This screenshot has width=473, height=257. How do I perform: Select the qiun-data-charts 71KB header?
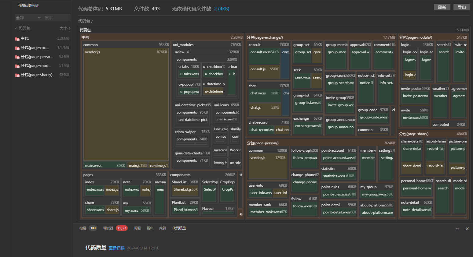(x=192, y=153)
